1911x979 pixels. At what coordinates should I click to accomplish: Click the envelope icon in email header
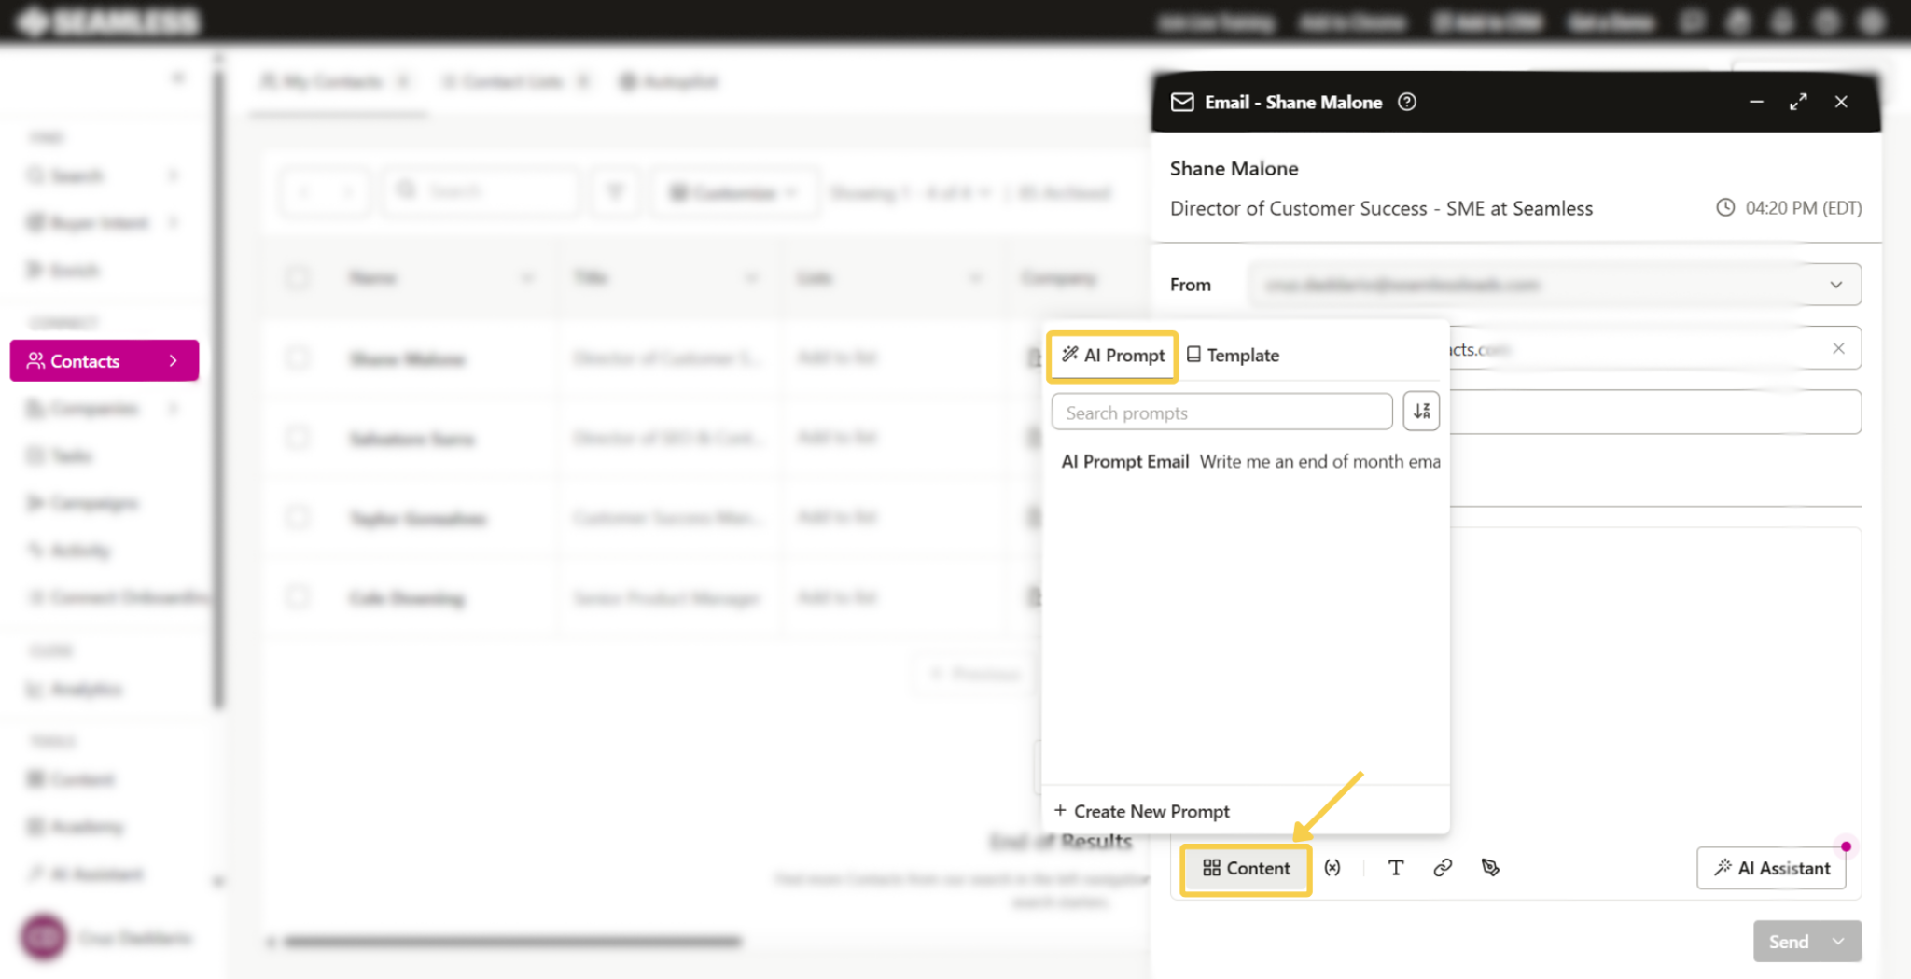click(x=1182, y=102)
